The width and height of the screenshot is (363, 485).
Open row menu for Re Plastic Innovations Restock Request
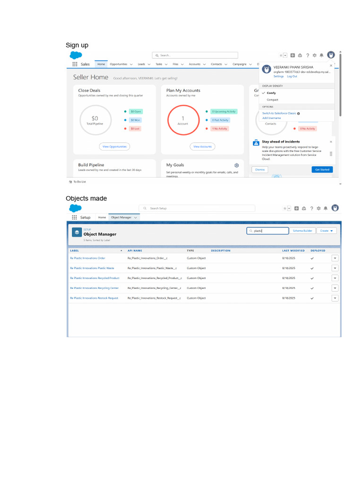point(335,298)
